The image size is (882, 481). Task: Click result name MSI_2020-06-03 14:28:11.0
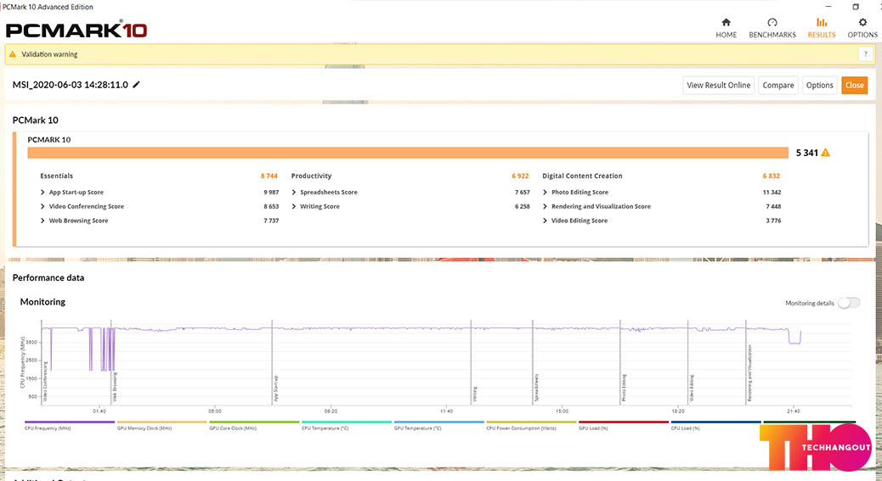(x=71, y=85)
